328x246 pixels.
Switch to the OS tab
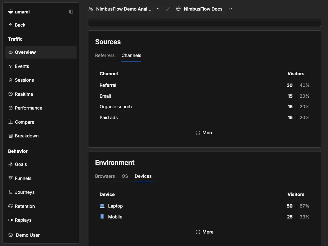125,176
